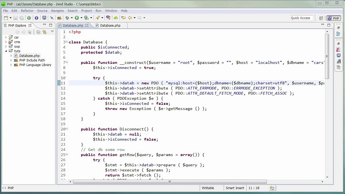This screenshot has height=194, width=345.
Task: Click the purple help bubble toolbar icon
Action: click(x=108, y=18)
